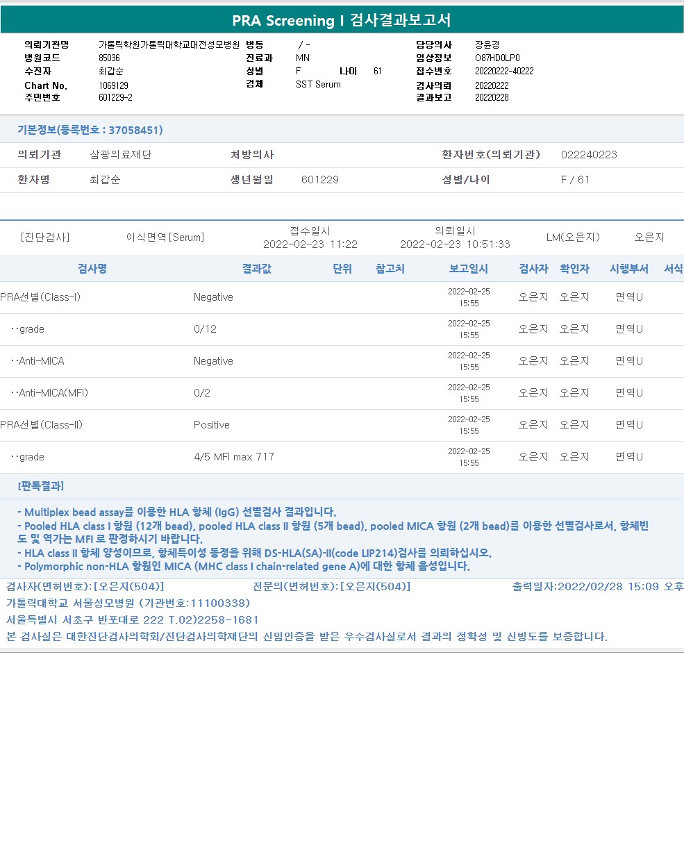The height and width of the screenshot is (850, 684).
Task: Click clinical info O87HD0LP0
Action: [497, 58]
